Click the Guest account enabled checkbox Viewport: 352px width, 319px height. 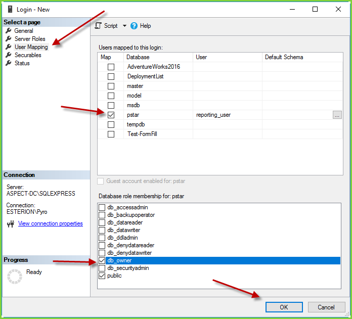(101, 181)
